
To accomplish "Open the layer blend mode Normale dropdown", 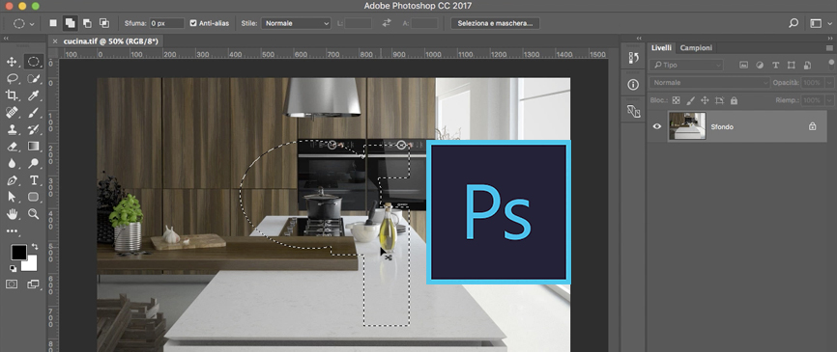I will click(x=709, y=83).
